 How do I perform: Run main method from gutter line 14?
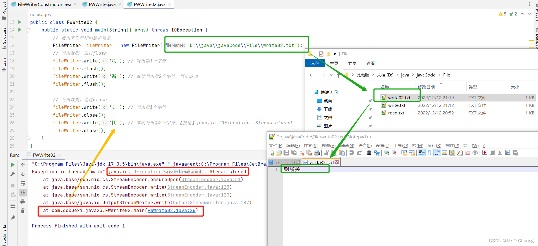click(20, 30)
